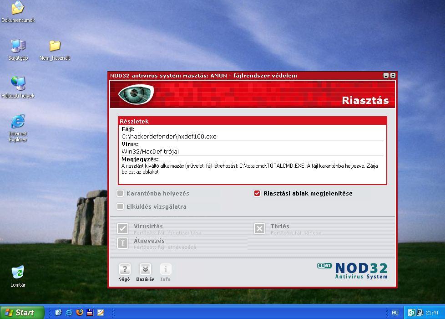Toggle Elküldés vizsgálatra checkbox
This screenshot has height=319, width=445.
(x=120, y=206)
